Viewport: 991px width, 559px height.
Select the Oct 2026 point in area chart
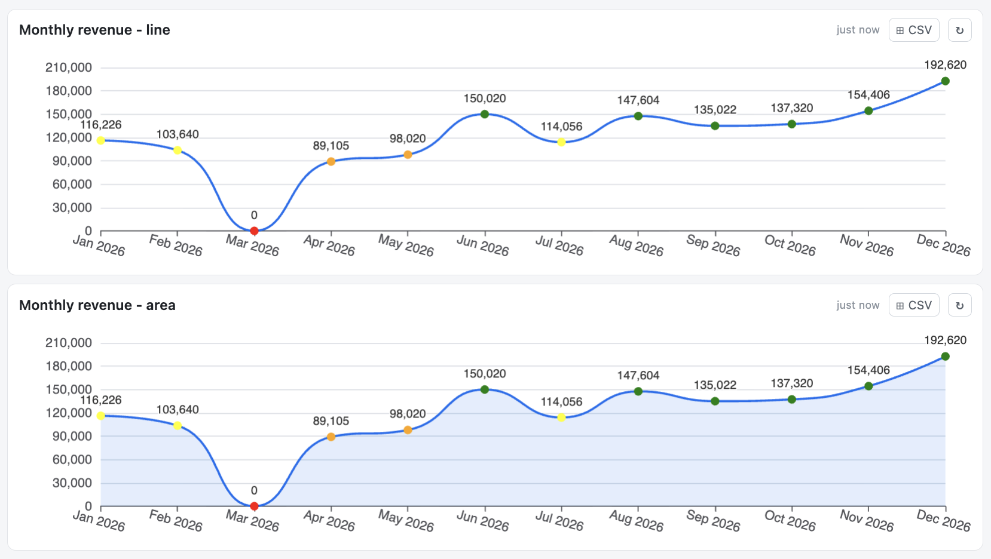pyautogui.click(x=792, y=400)
